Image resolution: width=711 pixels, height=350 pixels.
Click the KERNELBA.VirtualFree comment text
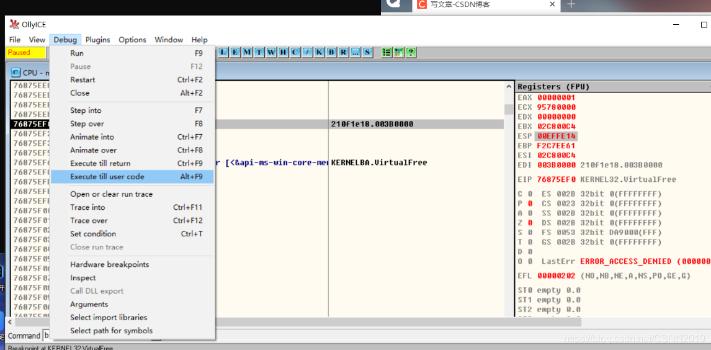(380, 163)
